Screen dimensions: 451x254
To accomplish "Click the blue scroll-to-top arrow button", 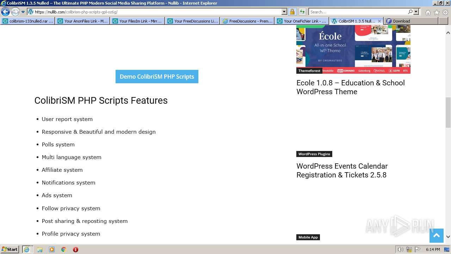I will coord(436,236).
